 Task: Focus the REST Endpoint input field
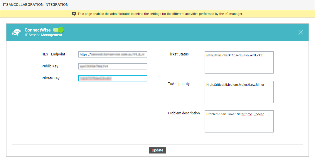point(113,54)
